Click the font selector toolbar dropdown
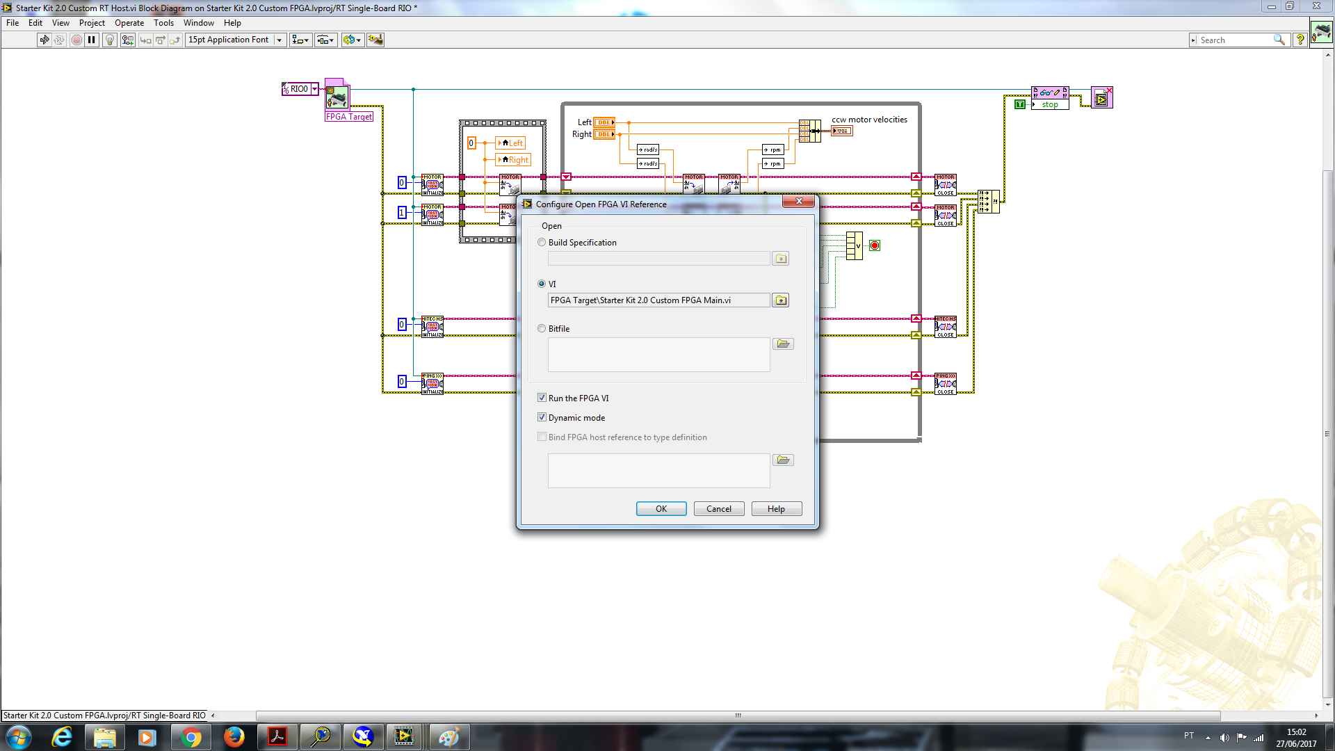The width and height of the screenshot is (1335, 751). [279, 40]
